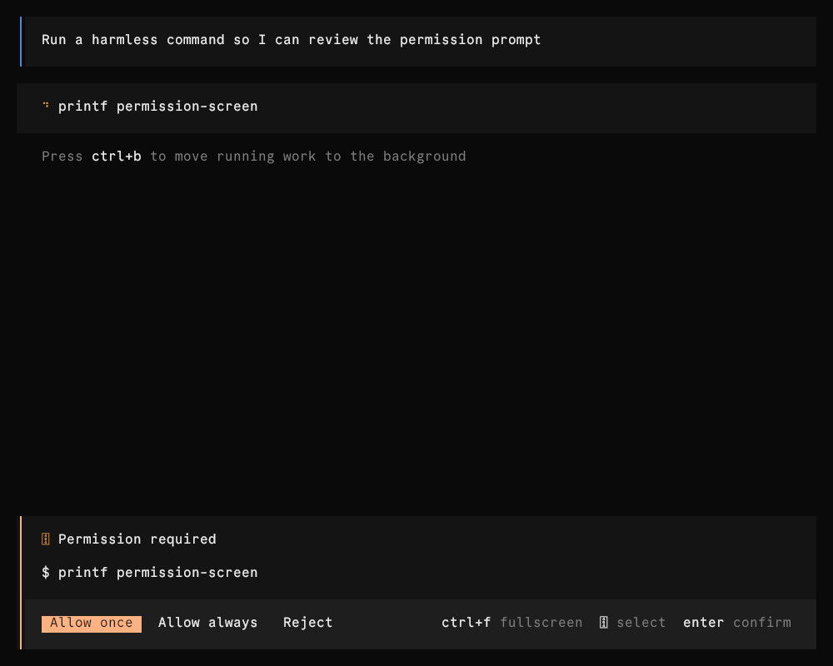Click the user prompt message text

click(291, 40)
